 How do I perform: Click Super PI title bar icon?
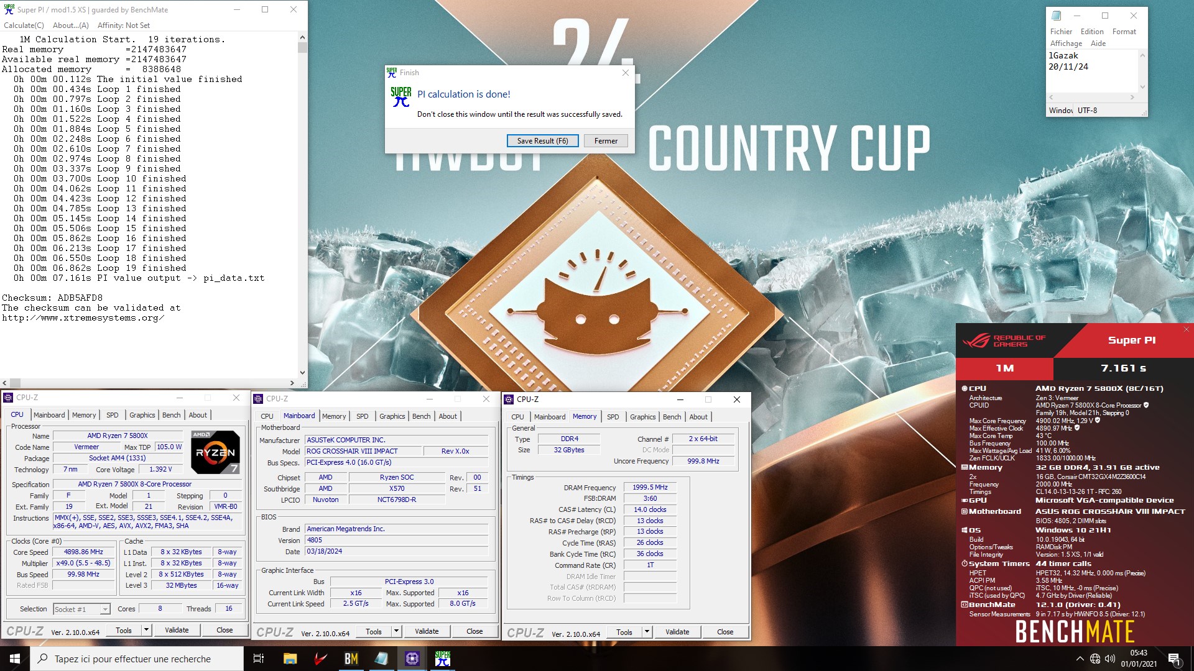pyautogui.click(x=9, y=9)
